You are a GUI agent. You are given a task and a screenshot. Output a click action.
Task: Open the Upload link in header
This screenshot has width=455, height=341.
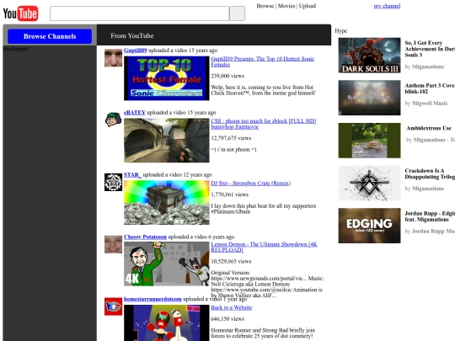308,6
